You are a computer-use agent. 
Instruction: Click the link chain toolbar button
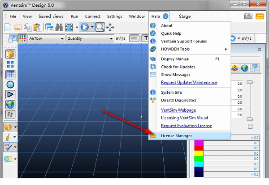134,38
